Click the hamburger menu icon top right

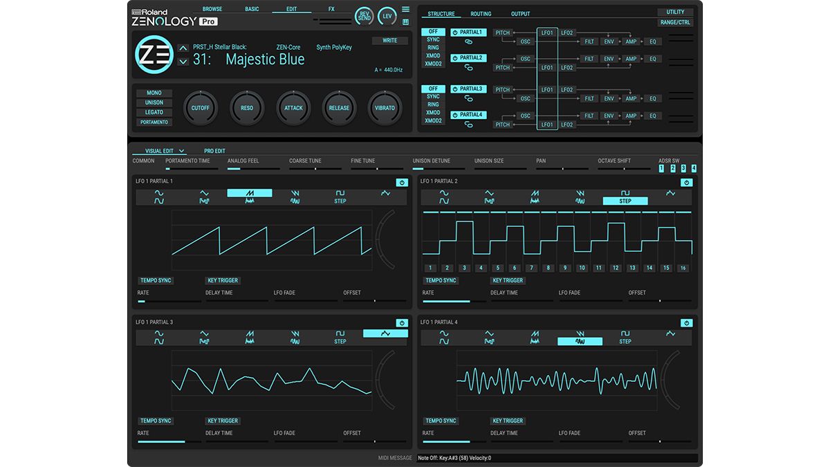pos(405,9)
